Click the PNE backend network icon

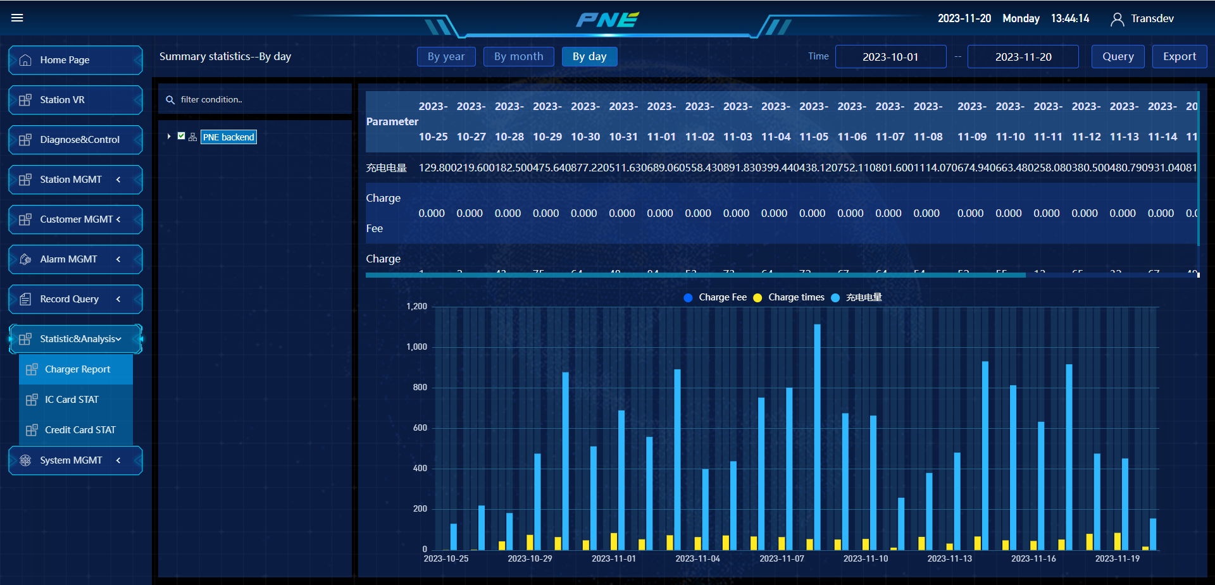tap(192, 137)
